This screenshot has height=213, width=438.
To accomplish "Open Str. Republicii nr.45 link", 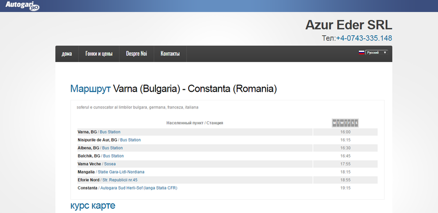I will pyautogui.click(x=120, y=180).
